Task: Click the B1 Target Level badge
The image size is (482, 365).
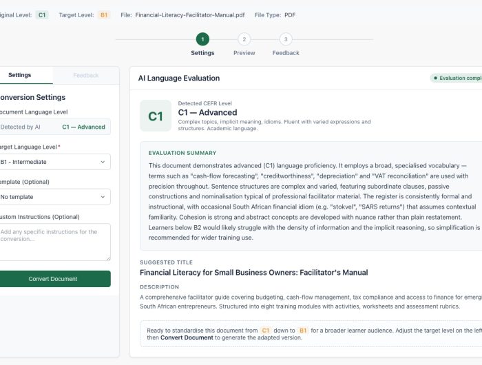Action: click(104, 15)
